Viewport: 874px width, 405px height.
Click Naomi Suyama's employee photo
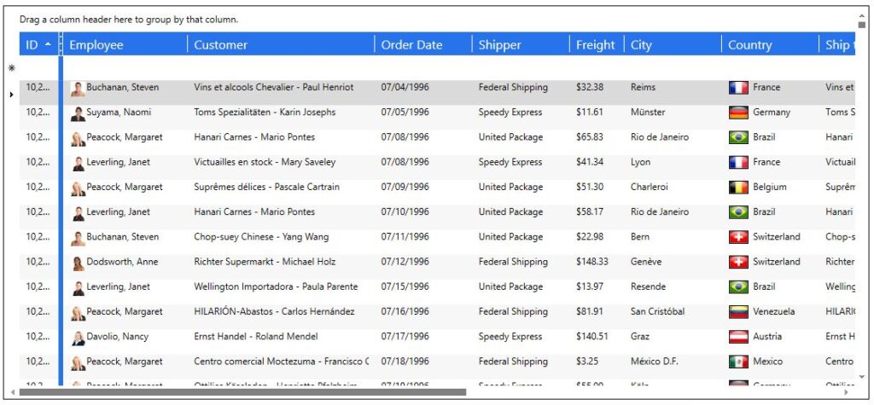78,113
